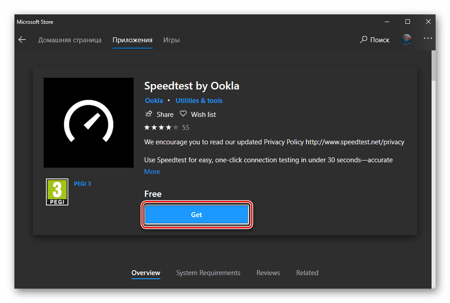Click the PEGI 3 text link
Image resolution: width=450 pixels, height=303 pixels.
82,184
